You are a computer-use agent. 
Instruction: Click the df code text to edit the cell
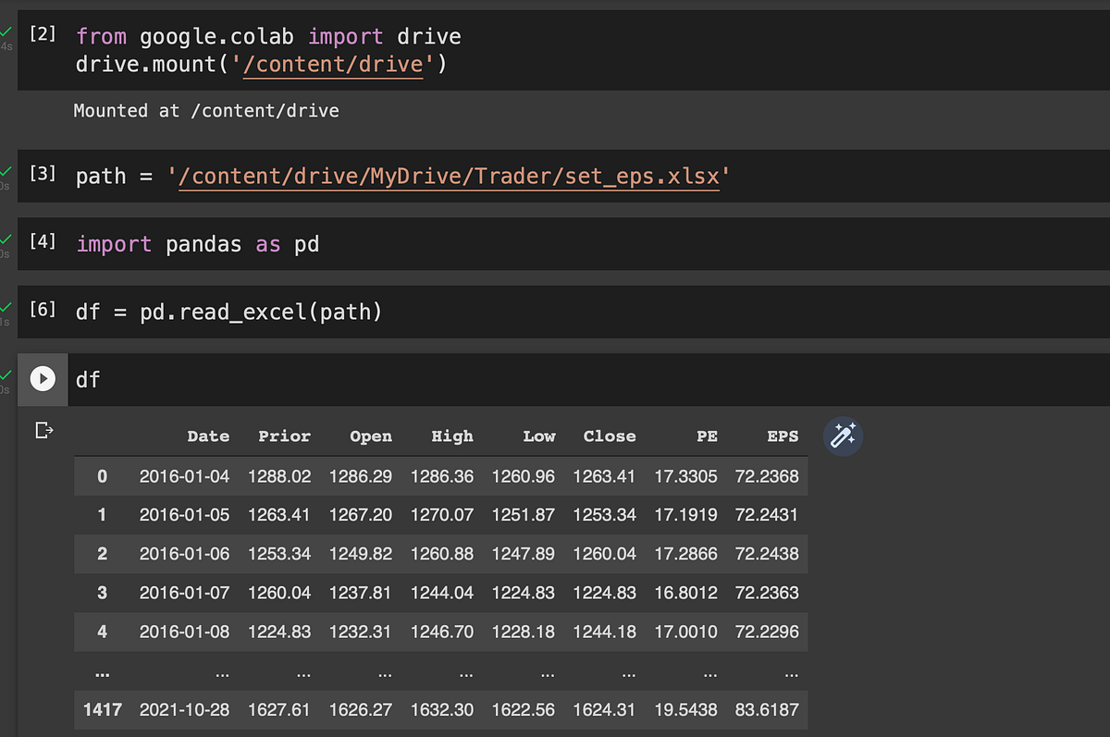89,379
